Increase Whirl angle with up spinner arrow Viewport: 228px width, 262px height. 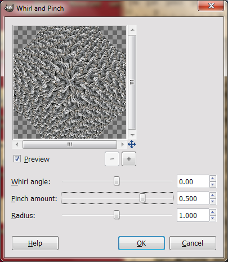click(213, 179)
